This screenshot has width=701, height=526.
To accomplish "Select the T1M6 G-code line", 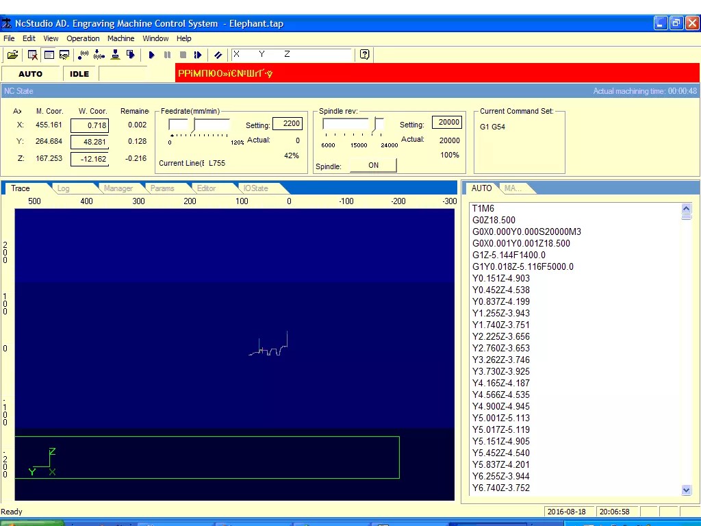I will coord(483,208).
